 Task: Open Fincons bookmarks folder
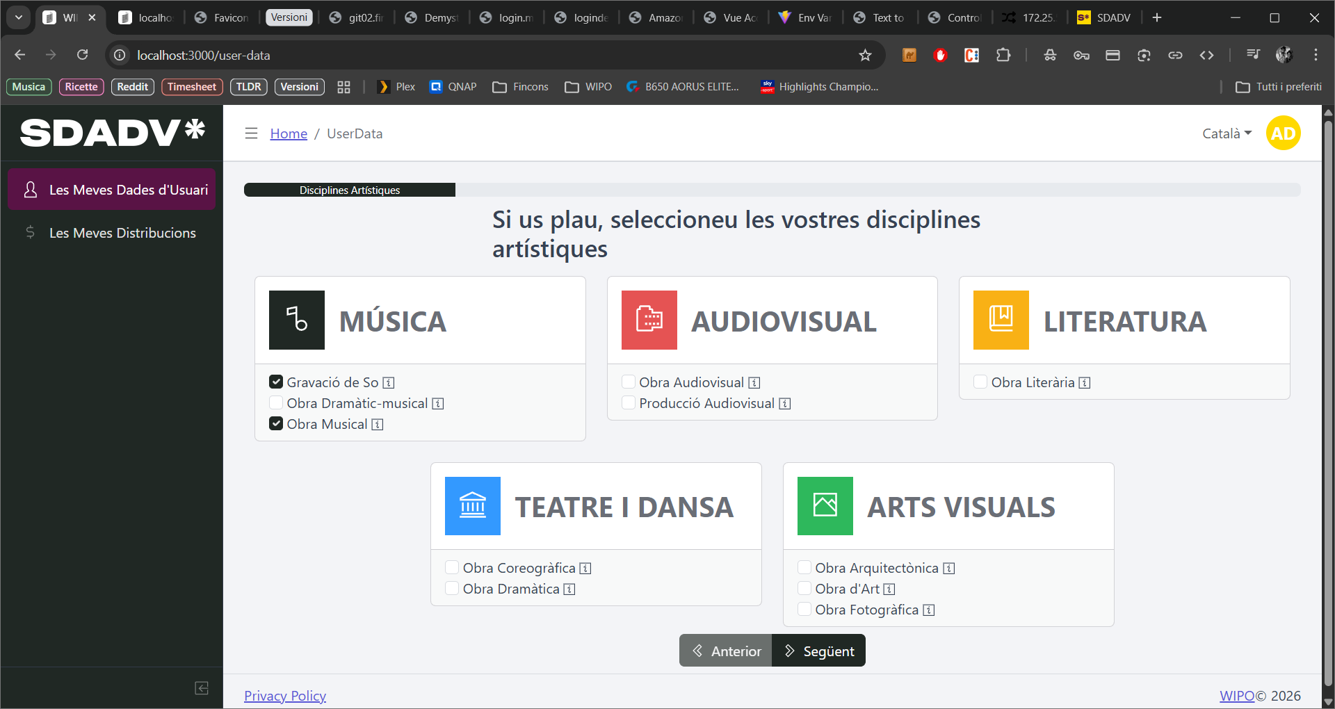(x=520, y=87)
